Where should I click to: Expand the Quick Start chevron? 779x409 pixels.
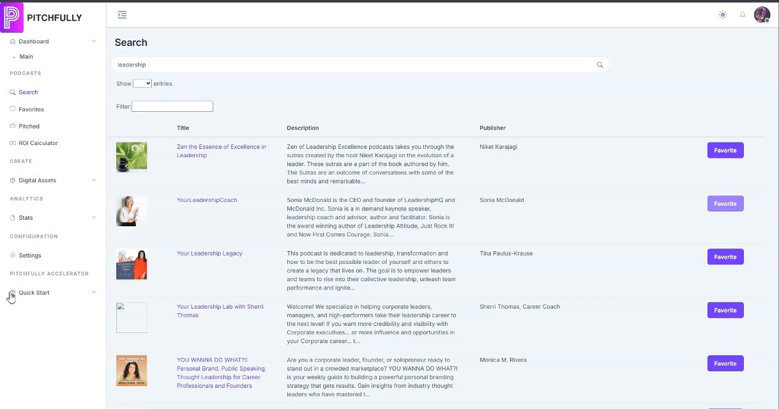pyautogui.click(x=94, y=293)
